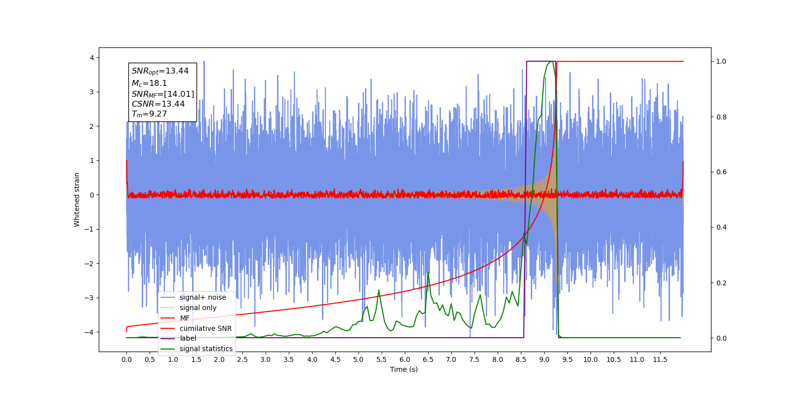This screenshot has height=395, width=790.
Task: Click the 3.0 tick on time axis
Action: point(266,359)
